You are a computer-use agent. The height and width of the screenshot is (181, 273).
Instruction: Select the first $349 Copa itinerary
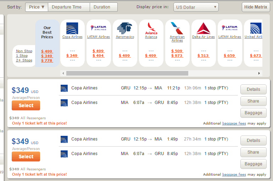(26, 105)
